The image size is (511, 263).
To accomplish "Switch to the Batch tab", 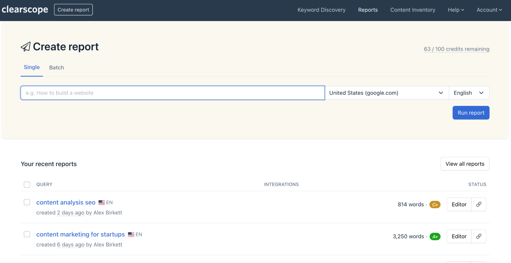I will 56,67.
